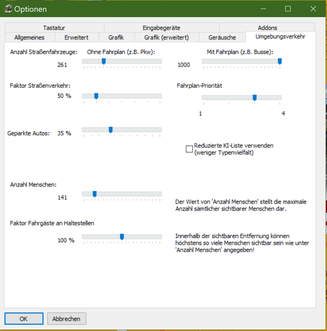The image size is (327, 331).
Task: Select the Grafik (erweitert) tab
Action: (x=167, y=37)
